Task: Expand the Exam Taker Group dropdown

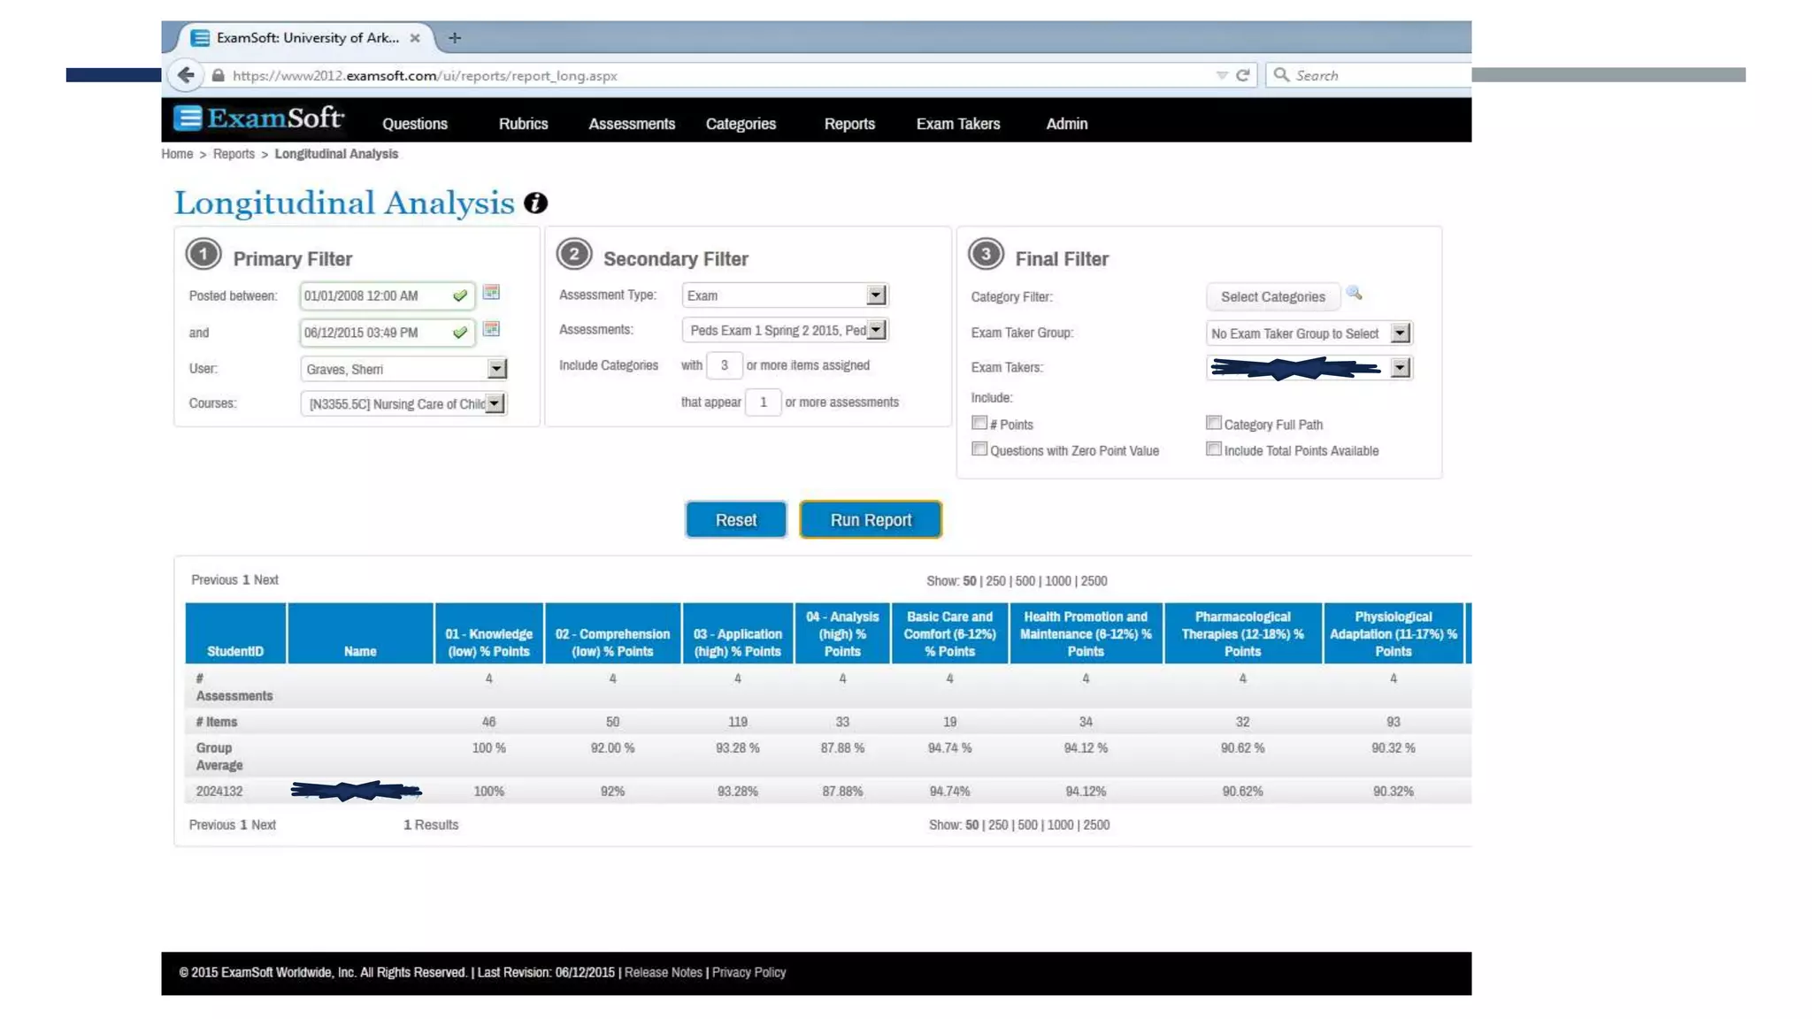Action: (1399, 333)
